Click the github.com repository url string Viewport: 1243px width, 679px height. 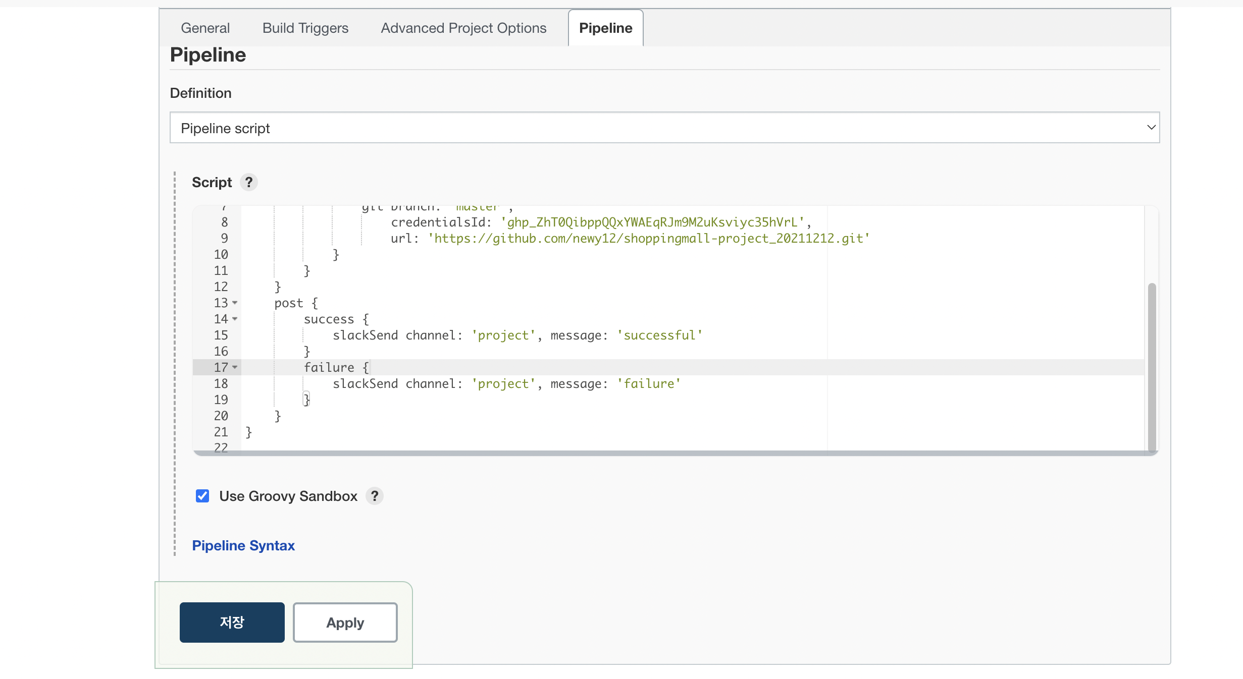tap(649, 238)
